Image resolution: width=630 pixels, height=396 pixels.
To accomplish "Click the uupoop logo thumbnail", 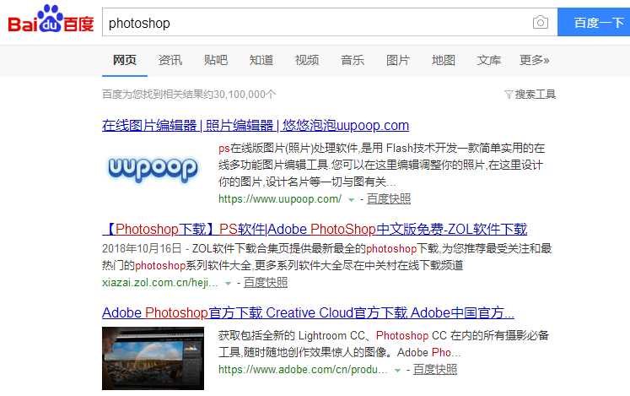I will 153,170.
